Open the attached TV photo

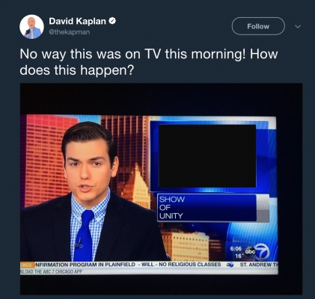[161, 189]
